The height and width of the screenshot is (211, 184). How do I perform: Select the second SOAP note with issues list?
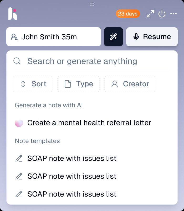pyautogui.click(x=72, y=176)
